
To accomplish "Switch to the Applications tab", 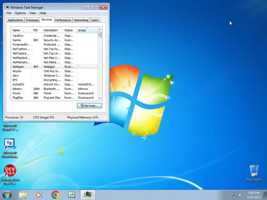I will [x=15, y=20].
